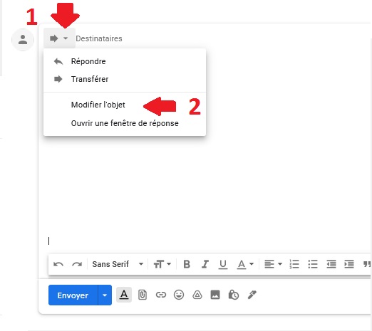Viewport: 372px width, 331px height.
Task: Toggle bold formatting
Action: click(187, 264)
